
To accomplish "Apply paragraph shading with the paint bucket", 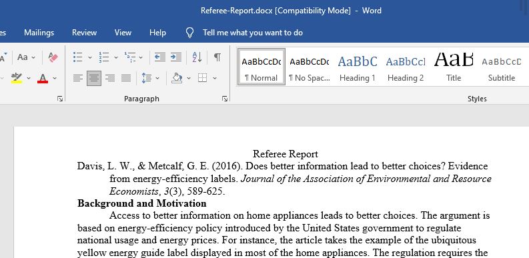I will tap(177, 78).
